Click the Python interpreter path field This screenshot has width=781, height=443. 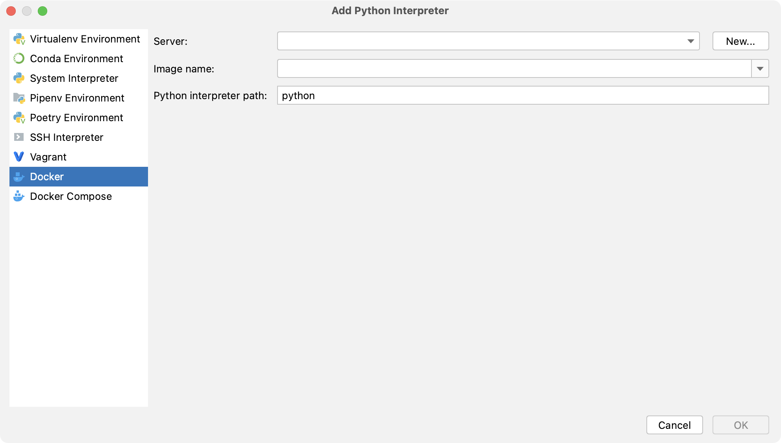[x=524, y=96]
